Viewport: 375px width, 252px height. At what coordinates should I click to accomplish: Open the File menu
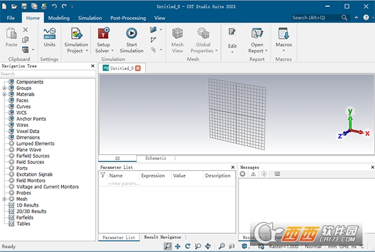tap(11, 18)
